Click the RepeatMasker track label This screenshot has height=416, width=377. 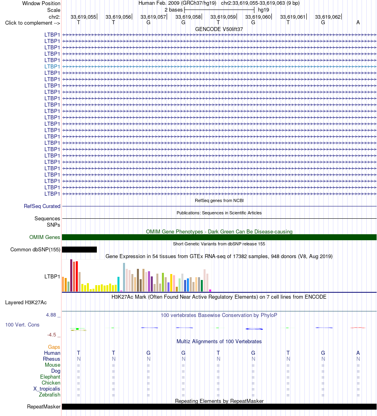pyautogui.click(x=44, y=407)
